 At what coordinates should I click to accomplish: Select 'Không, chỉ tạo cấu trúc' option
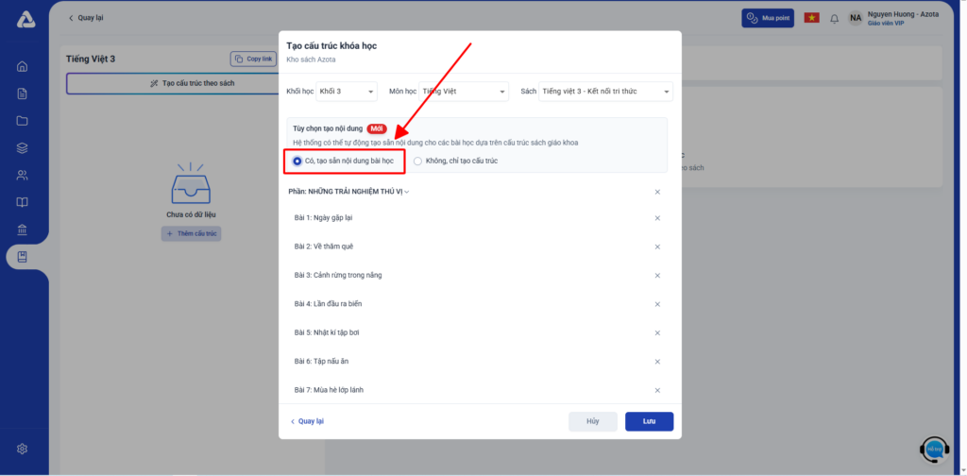pos(418,161)
